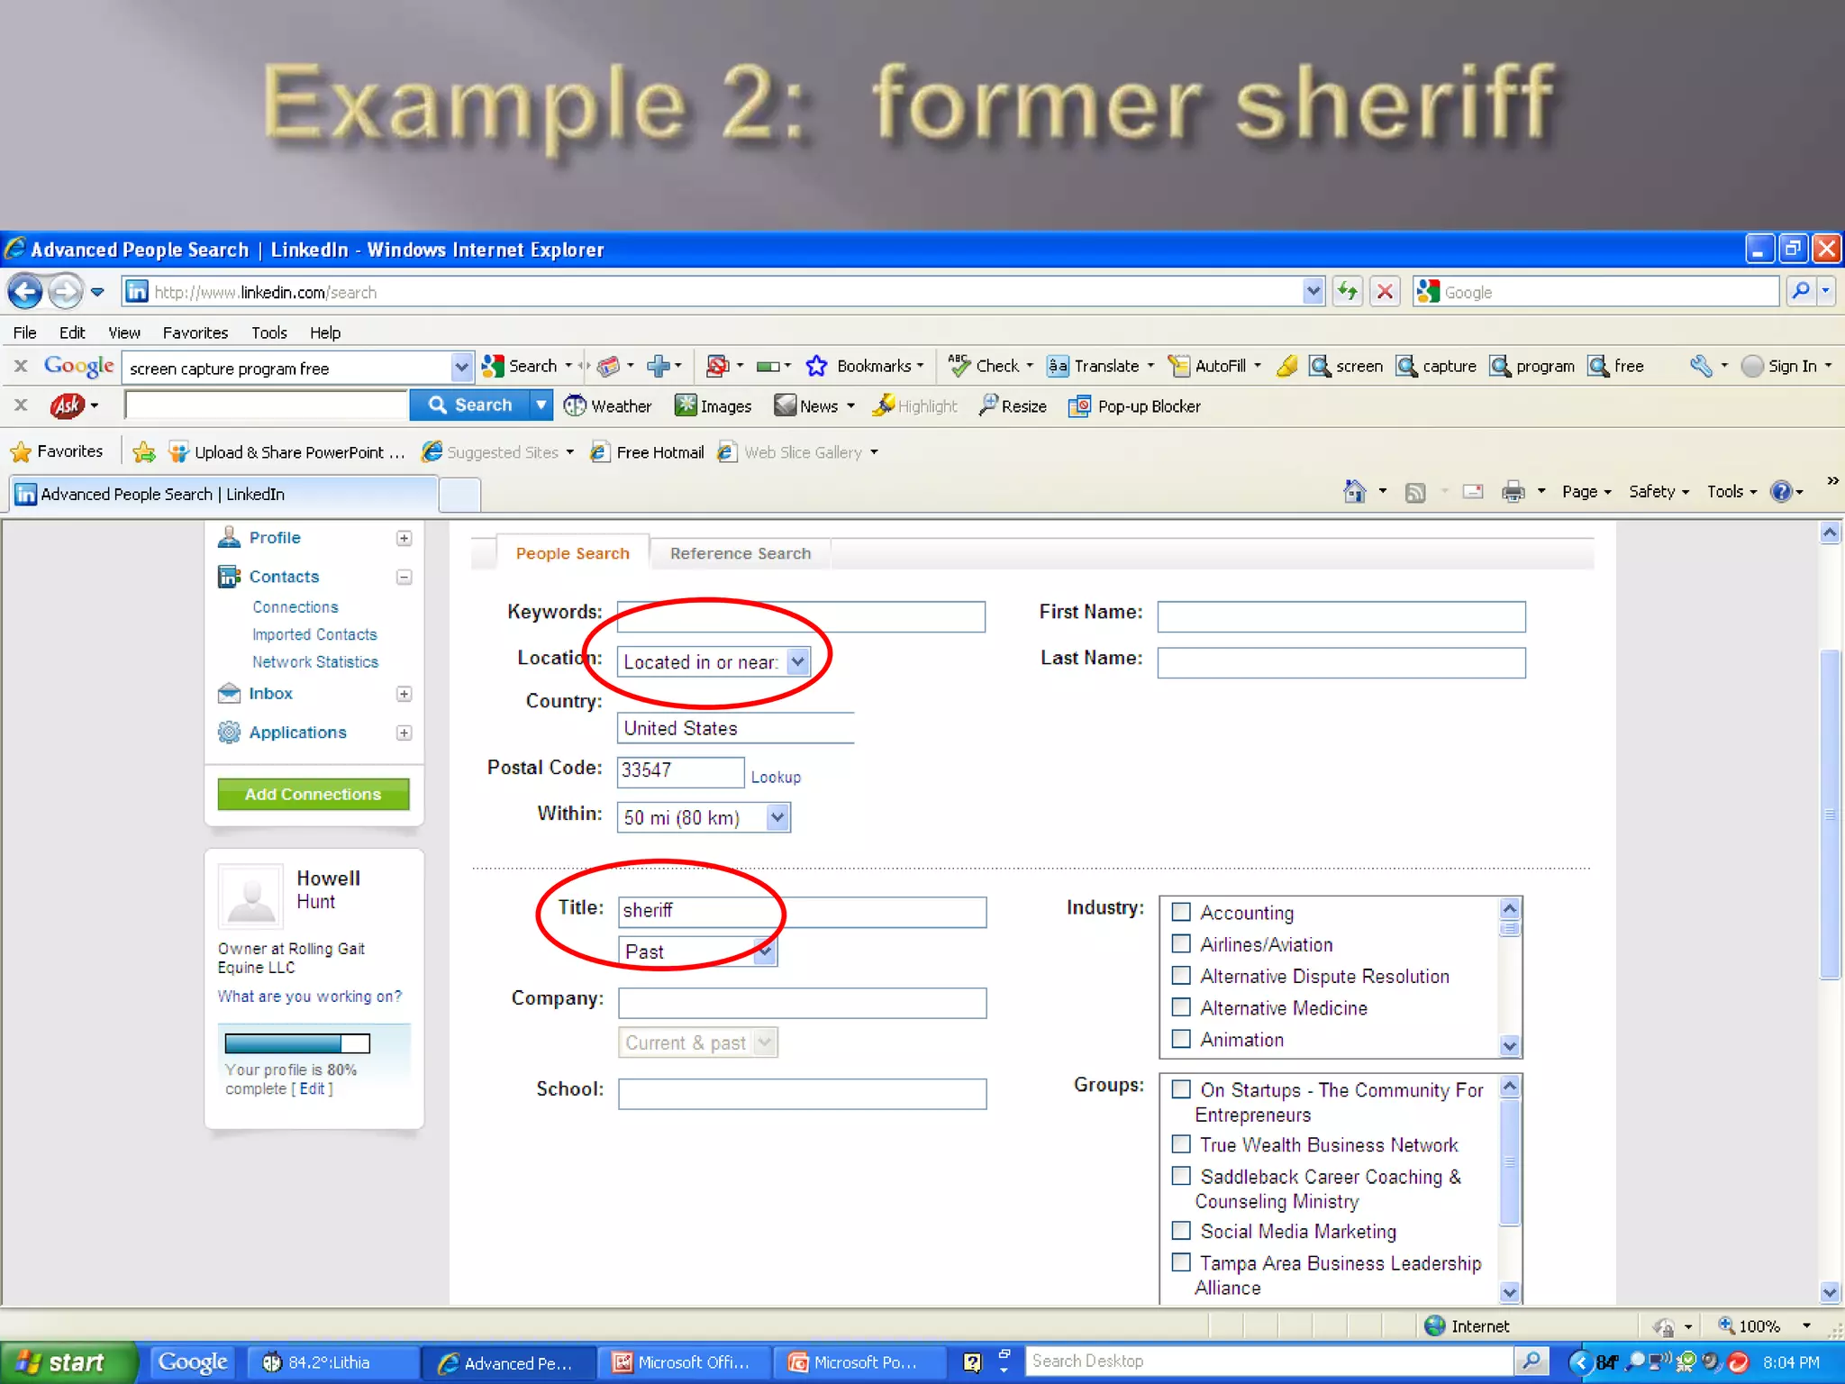Click the Add to Favorites bar icon
The height and width of the screenshot is (1384, 1845).
(144, 452)
